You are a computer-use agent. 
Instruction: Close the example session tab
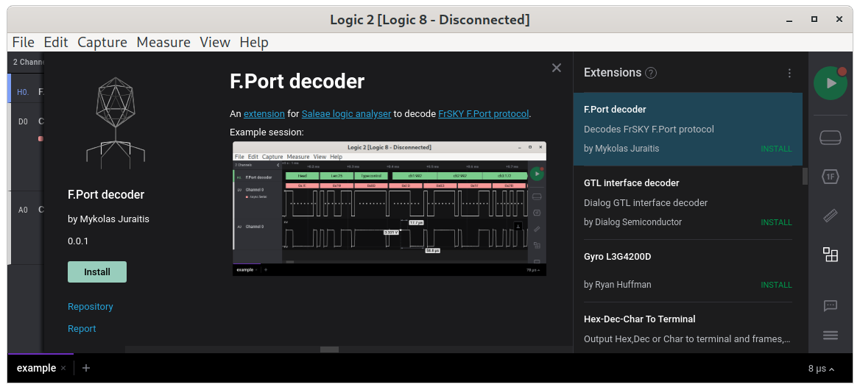63,368
